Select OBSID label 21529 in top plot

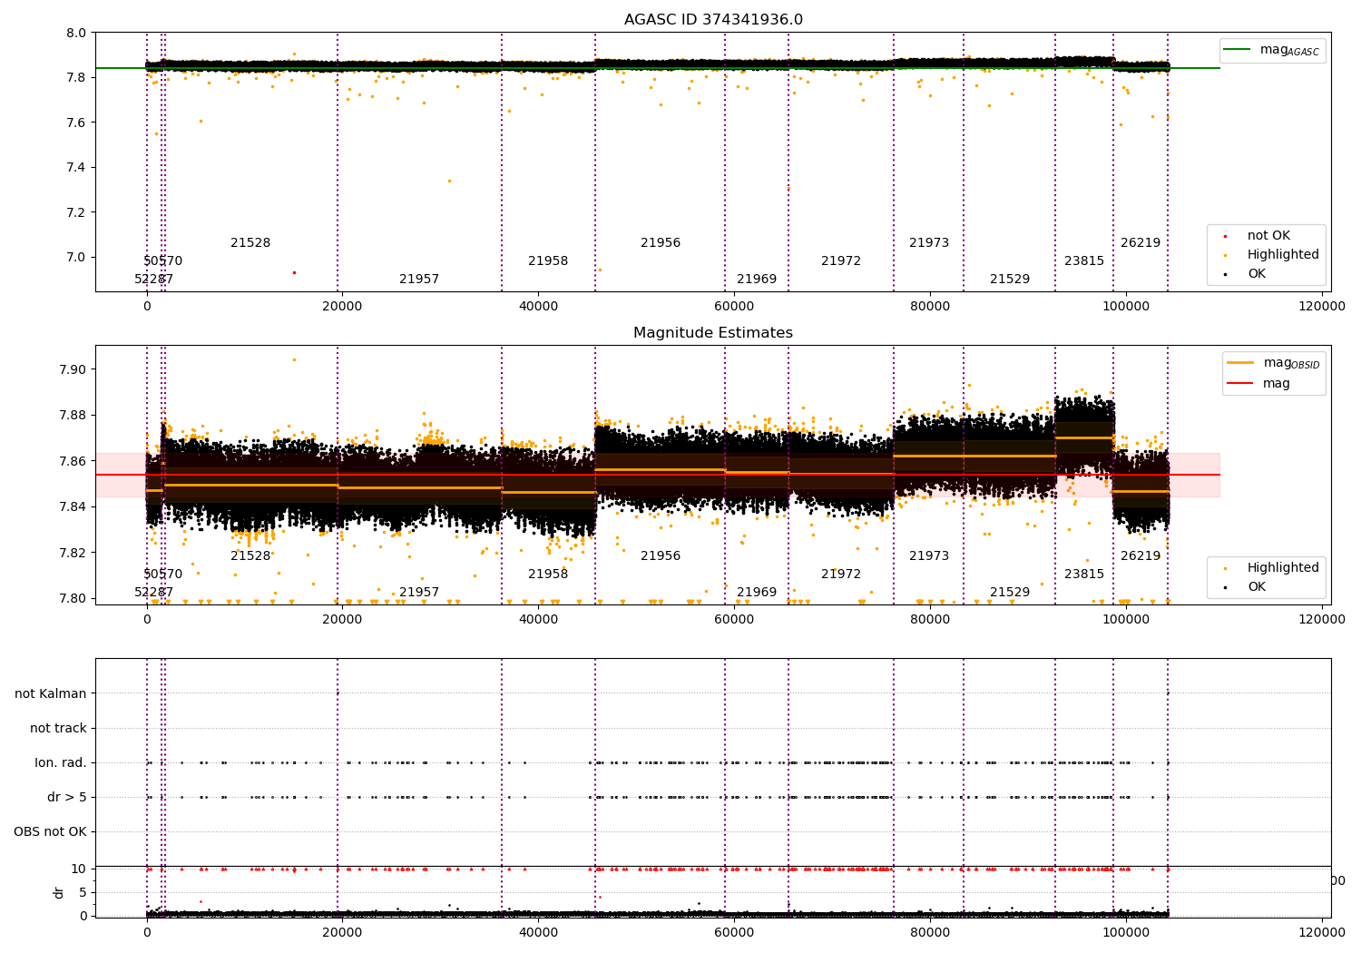1010,280
